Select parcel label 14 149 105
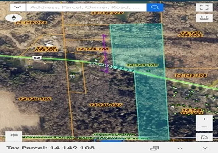The image size is (218, 153). click(35, 99)
